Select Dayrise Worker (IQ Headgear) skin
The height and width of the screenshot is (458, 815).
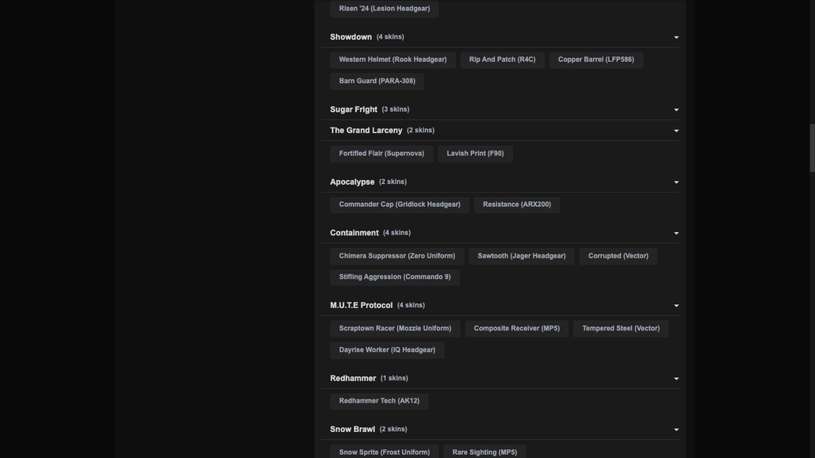pos(387,350)
